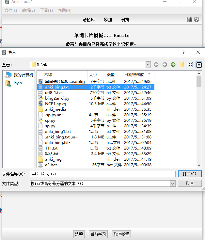Open the 编辑(E) menu in Anki
Screen dimensions: 205x240
pos(28,10)
